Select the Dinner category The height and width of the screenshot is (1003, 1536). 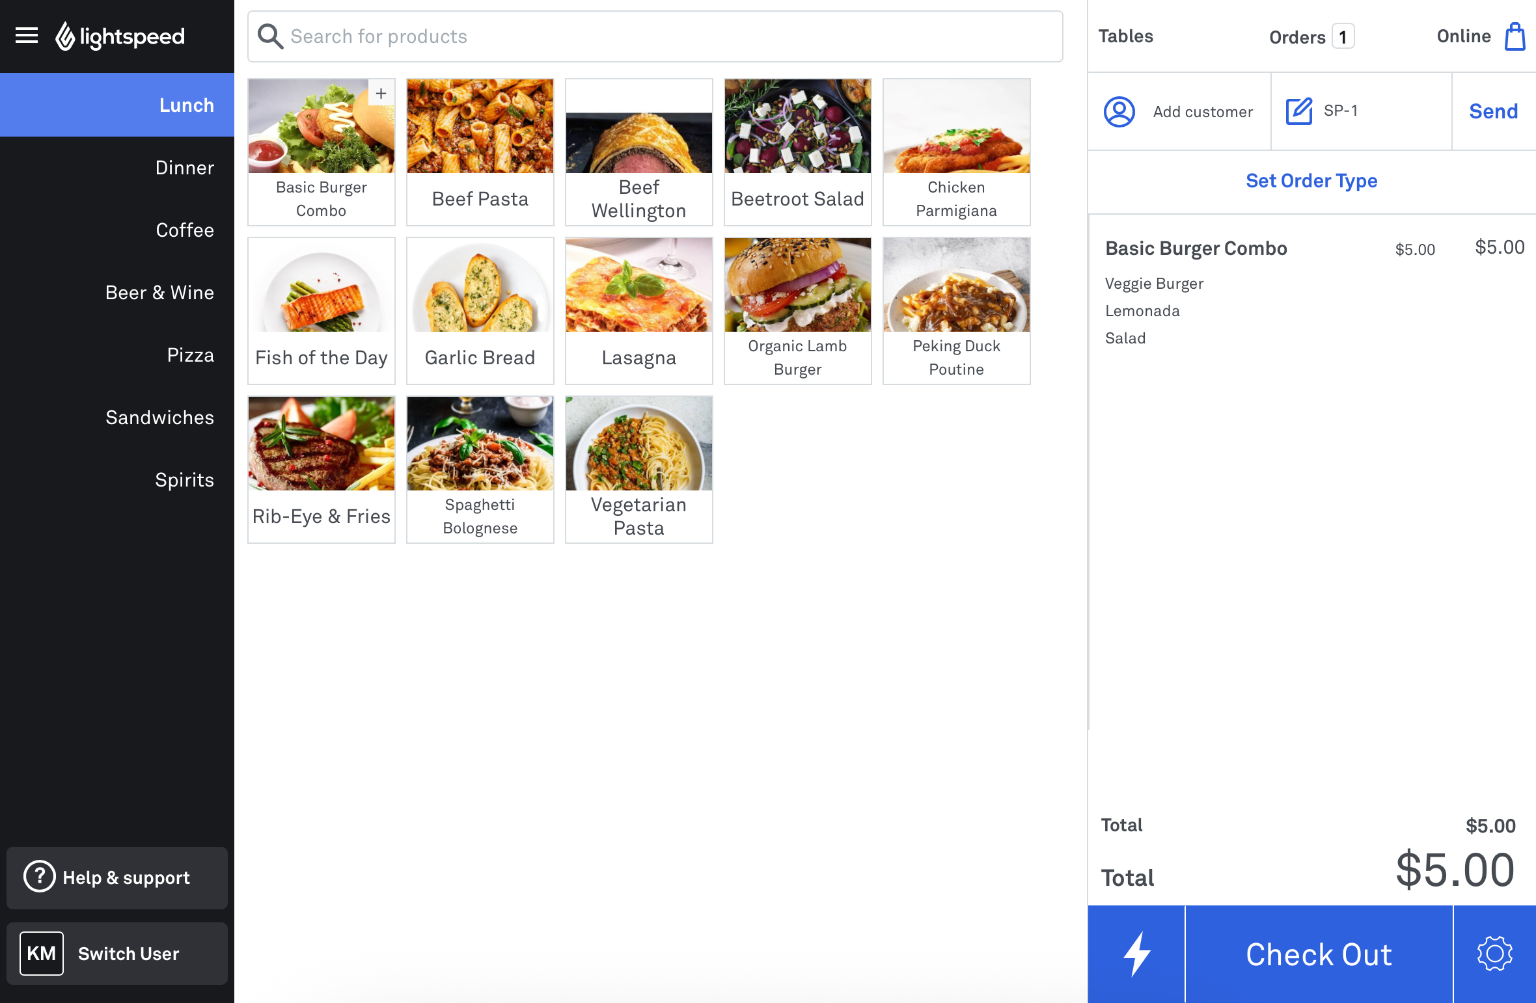pyautogui.click(x=117, y=168)
